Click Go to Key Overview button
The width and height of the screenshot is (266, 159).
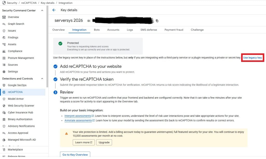75,155
